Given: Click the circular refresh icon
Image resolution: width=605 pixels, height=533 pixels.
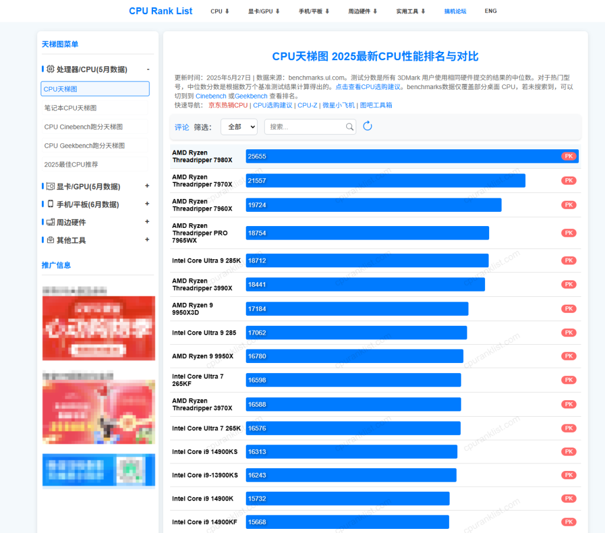Looking at the screenshot, I should pyautogui.click(x=367, y=126).
